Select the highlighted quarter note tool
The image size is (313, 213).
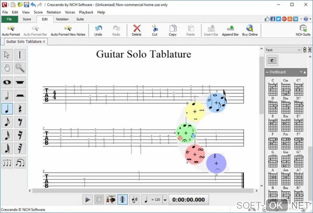coord(7,109)
